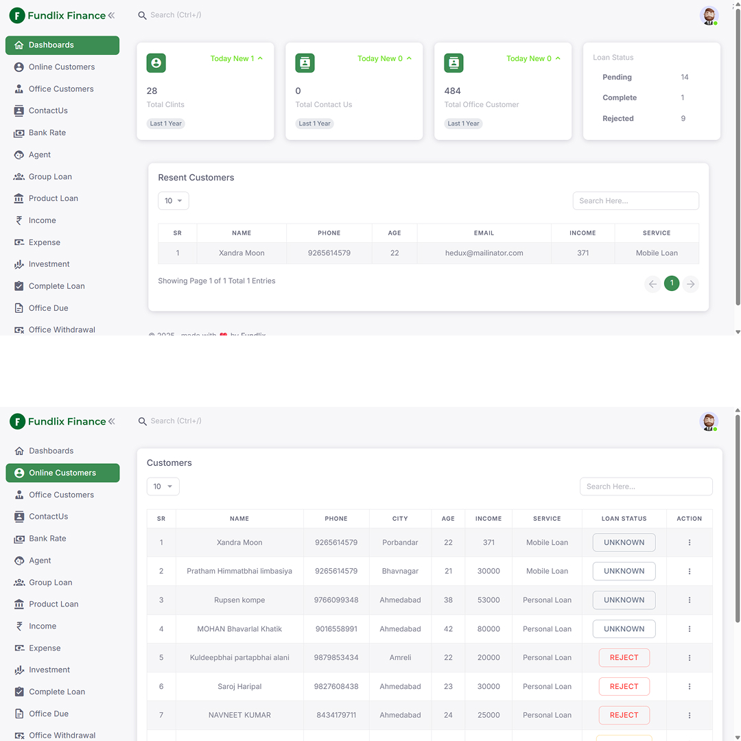Open three-dot actions for Saroj Haripal

689,687
